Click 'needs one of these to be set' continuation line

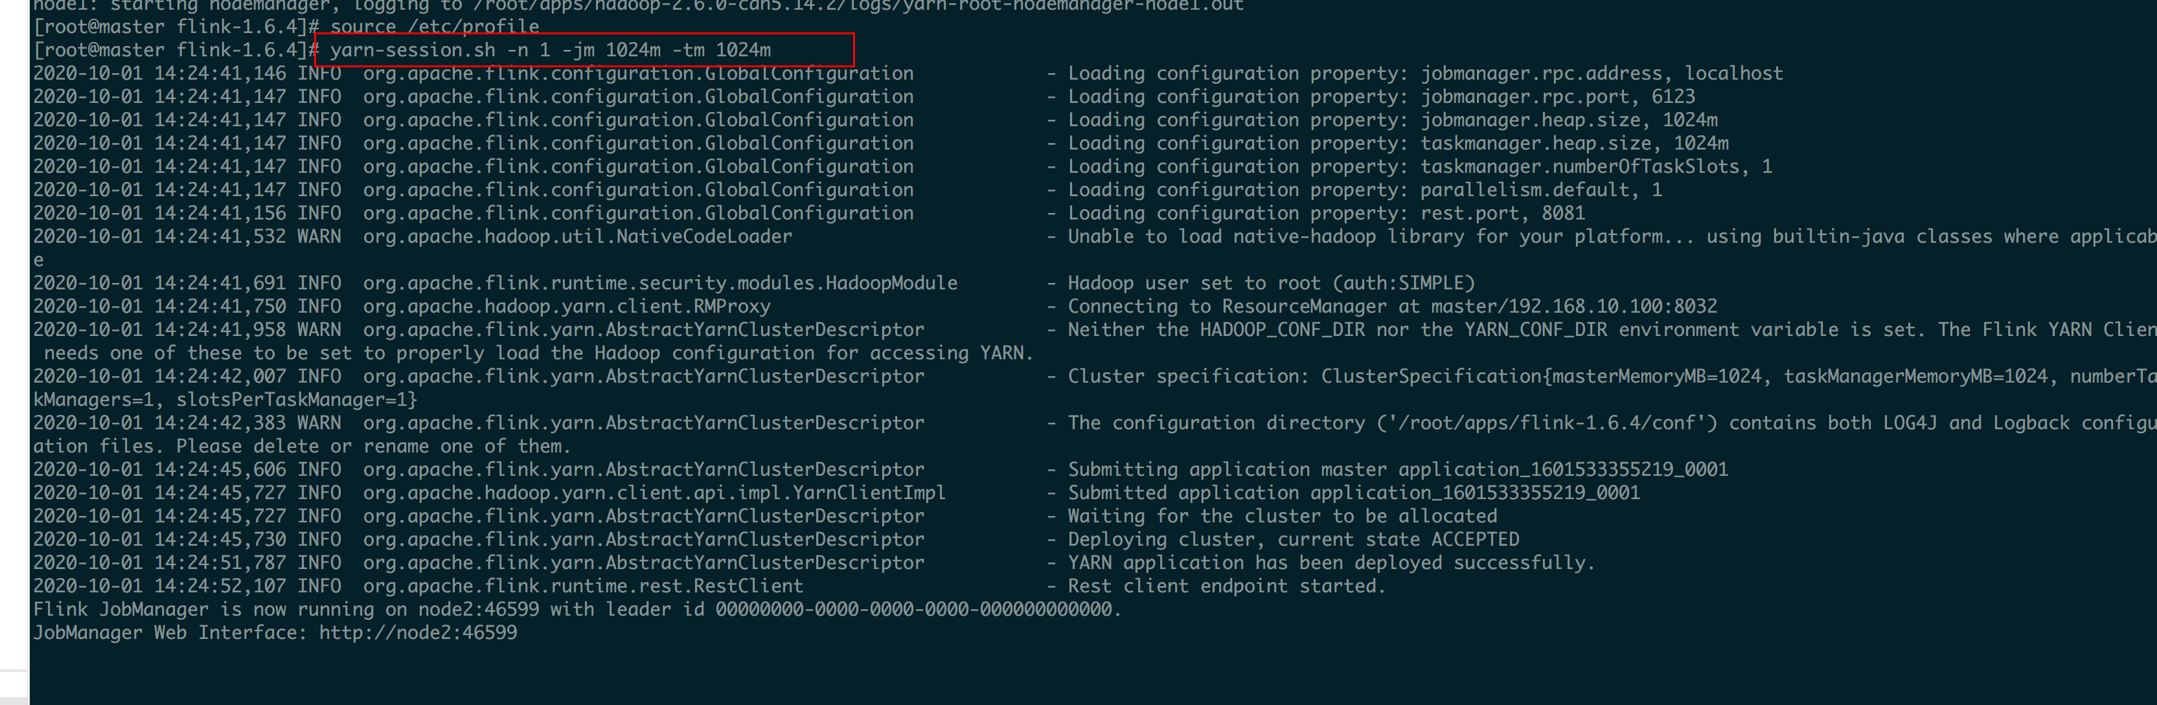click(539, 353)
